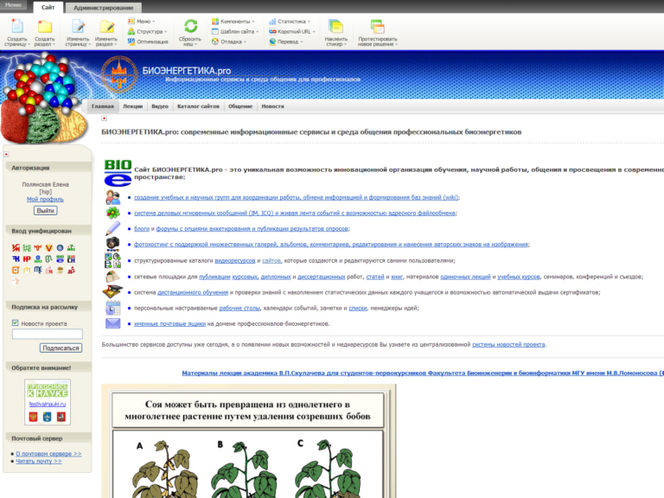Viewport: 664px width, 498px height.
Task: Click red marker above Авторизация panel
Action: pyautogui.click(x=6, y=154)
